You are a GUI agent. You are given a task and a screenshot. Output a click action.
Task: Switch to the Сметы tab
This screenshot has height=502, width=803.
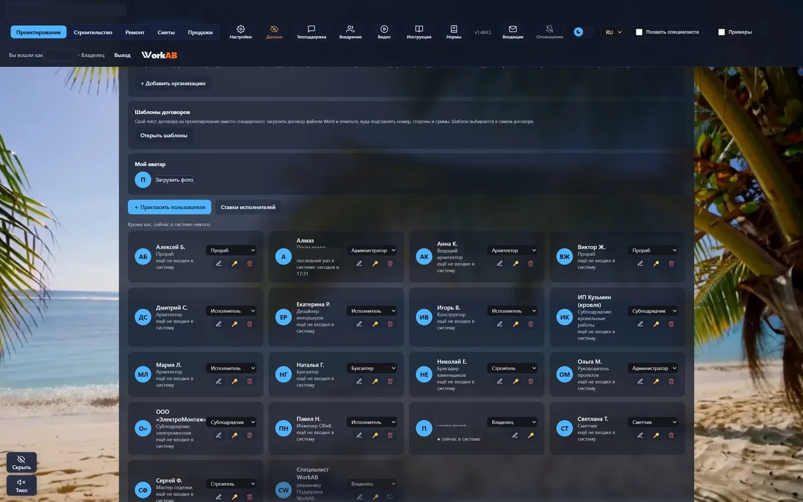pyautogui.click(x=166, y=32)
